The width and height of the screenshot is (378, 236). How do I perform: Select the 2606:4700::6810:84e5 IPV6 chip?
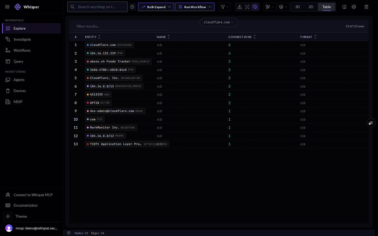[x=110, y=70]
